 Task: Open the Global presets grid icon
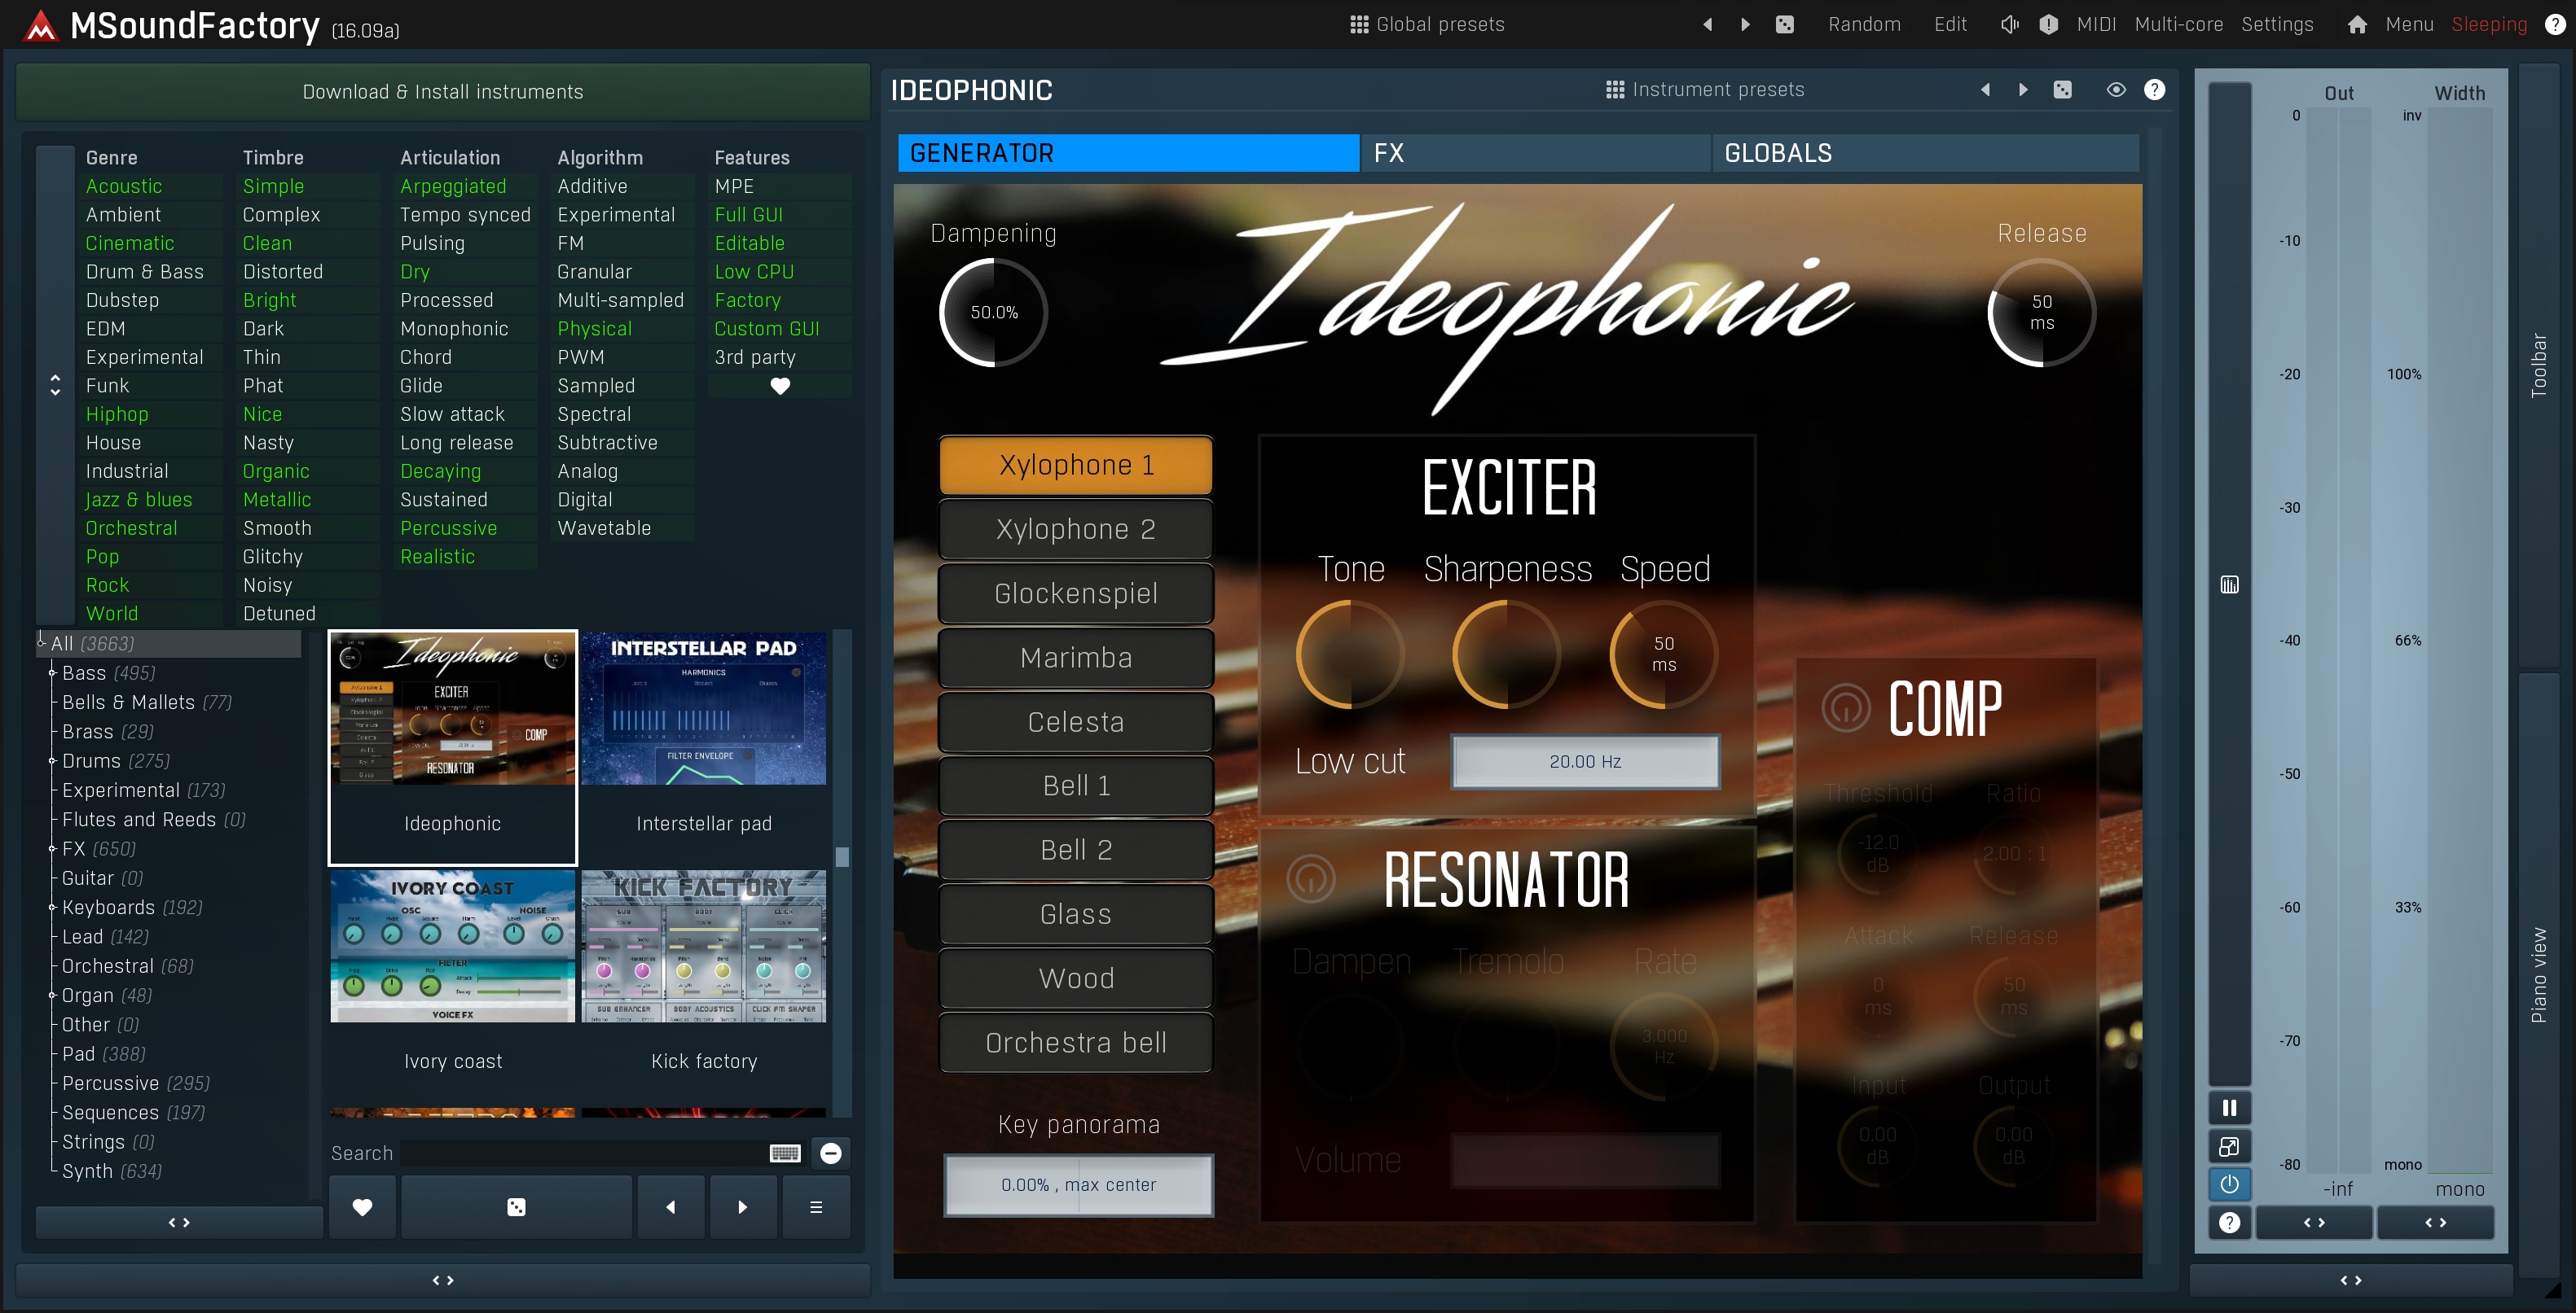click(1359, 24)
